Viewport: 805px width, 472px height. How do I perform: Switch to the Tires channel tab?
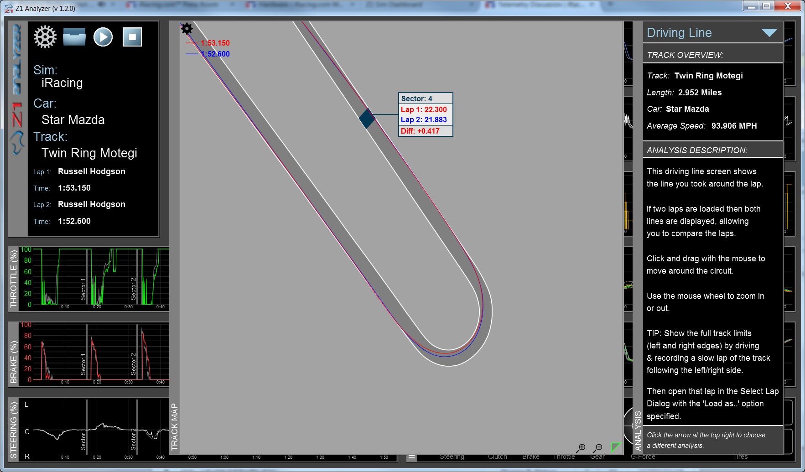tap(741, 456)
